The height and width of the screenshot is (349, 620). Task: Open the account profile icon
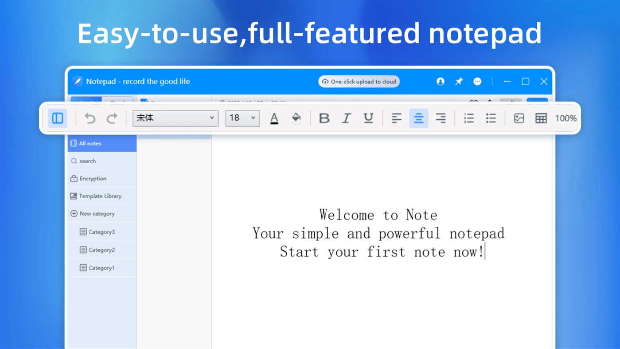tap(440, 81)
